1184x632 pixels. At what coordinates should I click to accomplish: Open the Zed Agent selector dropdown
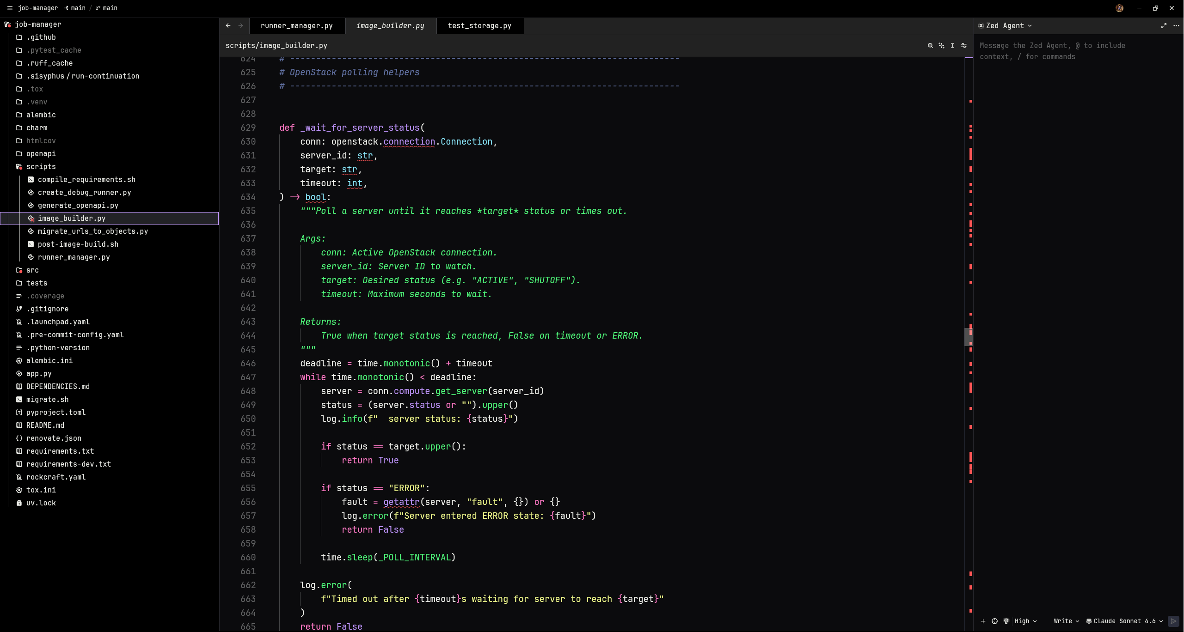click(x=1005, y=26)
